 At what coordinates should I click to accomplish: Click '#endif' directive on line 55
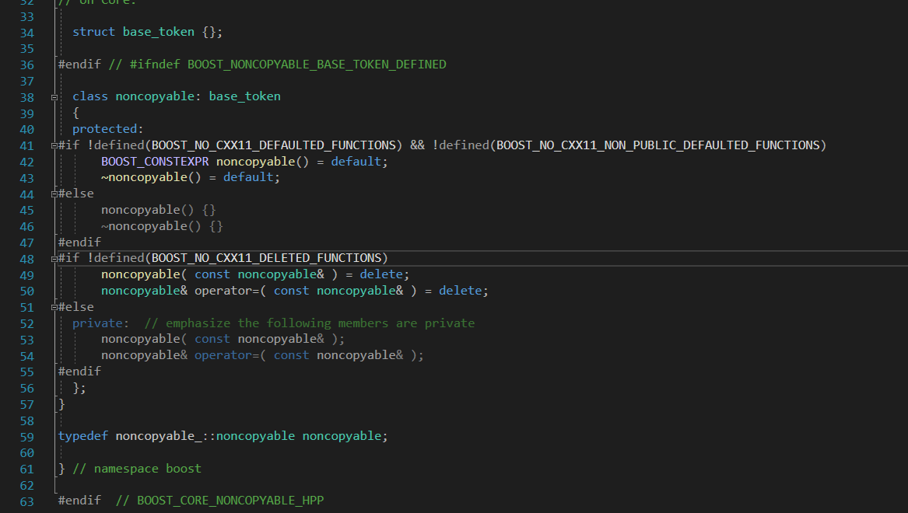[x=79, y=371]
